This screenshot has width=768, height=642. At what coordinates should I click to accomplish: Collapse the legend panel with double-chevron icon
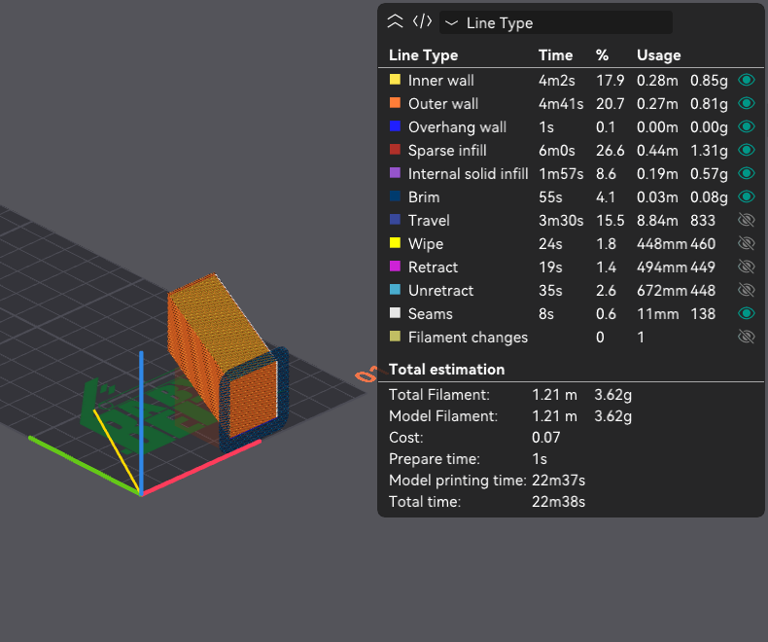395,22
